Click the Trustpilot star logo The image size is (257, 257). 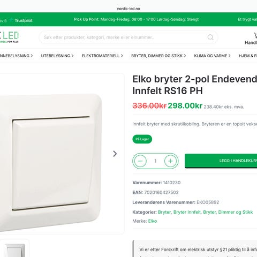point(11,20)
